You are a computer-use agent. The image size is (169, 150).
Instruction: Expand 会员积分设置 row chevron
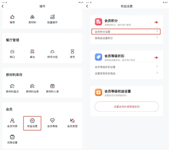click(x=157, y=31)
